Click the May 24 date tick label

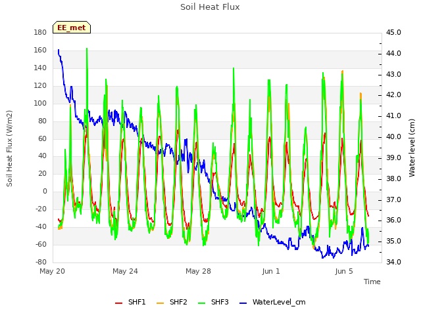[x=125, y=271]
